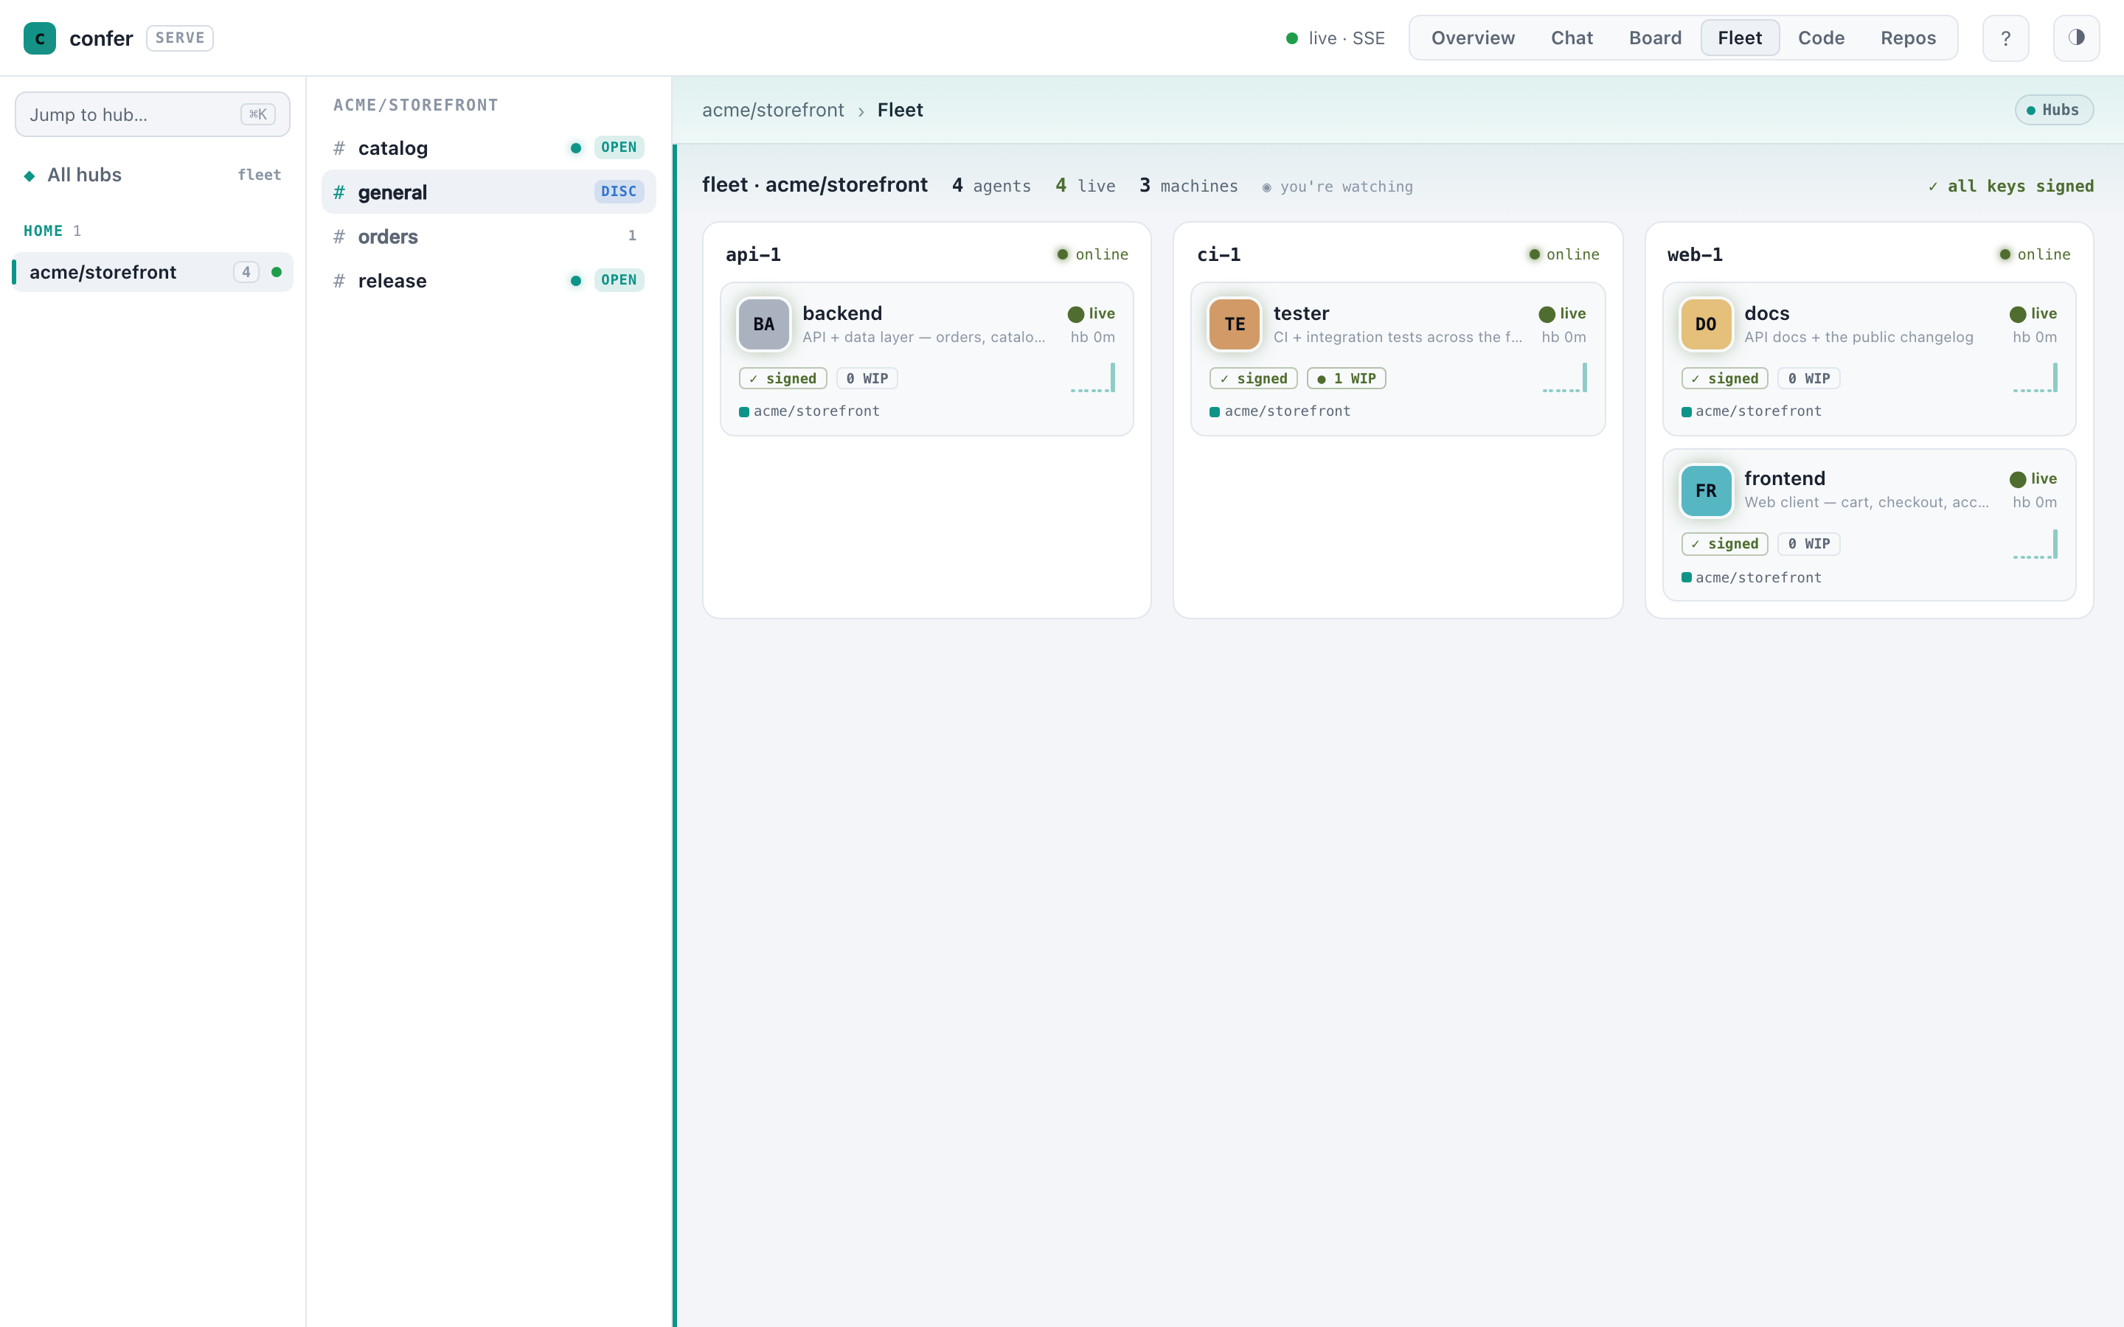Focus the Jump to hub search field
Image resolution: width=2124 pixels, height=1327 pixels.
pyautogui.click(x=153, y=114)
